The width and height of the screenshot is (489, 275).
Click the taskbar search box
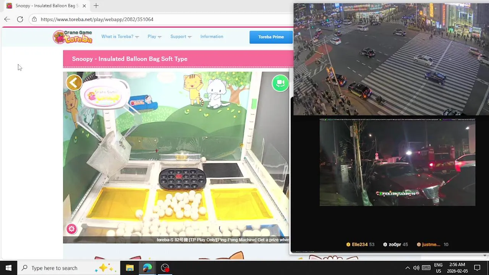coord(69,268)
